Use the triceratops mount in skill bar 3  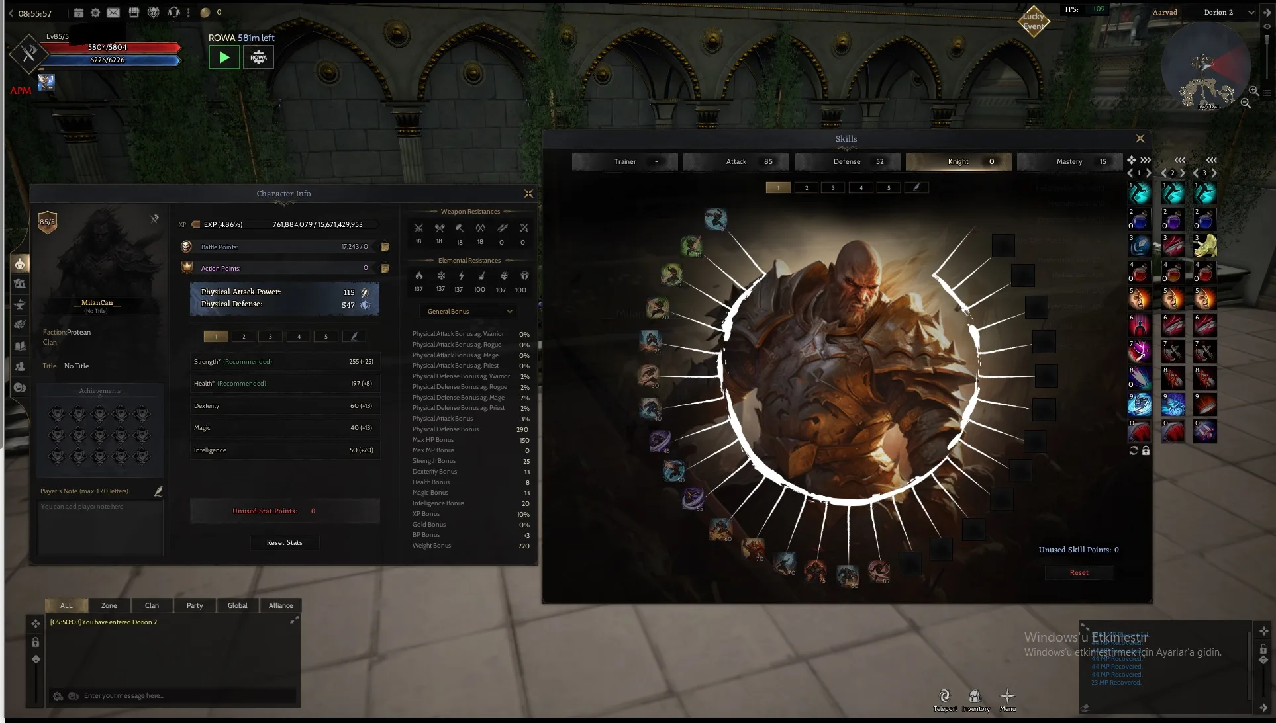coord(1204,245)
